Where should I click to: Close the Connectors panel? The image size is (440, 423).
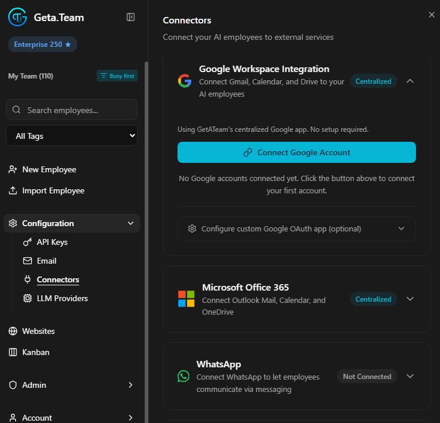(x=432, y=15)
